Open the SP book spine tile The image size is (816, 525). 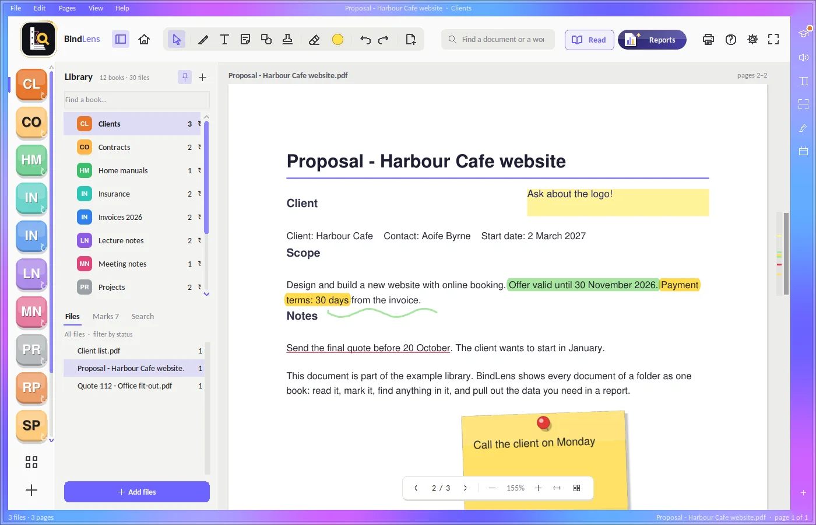pos(31,426)
